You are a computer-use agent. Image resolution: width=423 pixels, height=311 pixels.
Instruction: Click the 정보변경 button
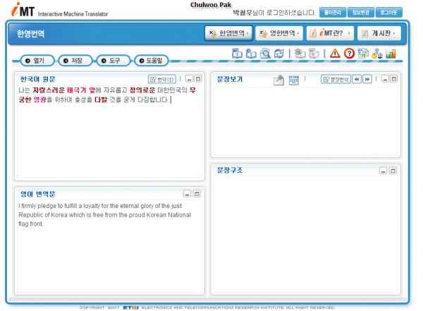[361, 13]
